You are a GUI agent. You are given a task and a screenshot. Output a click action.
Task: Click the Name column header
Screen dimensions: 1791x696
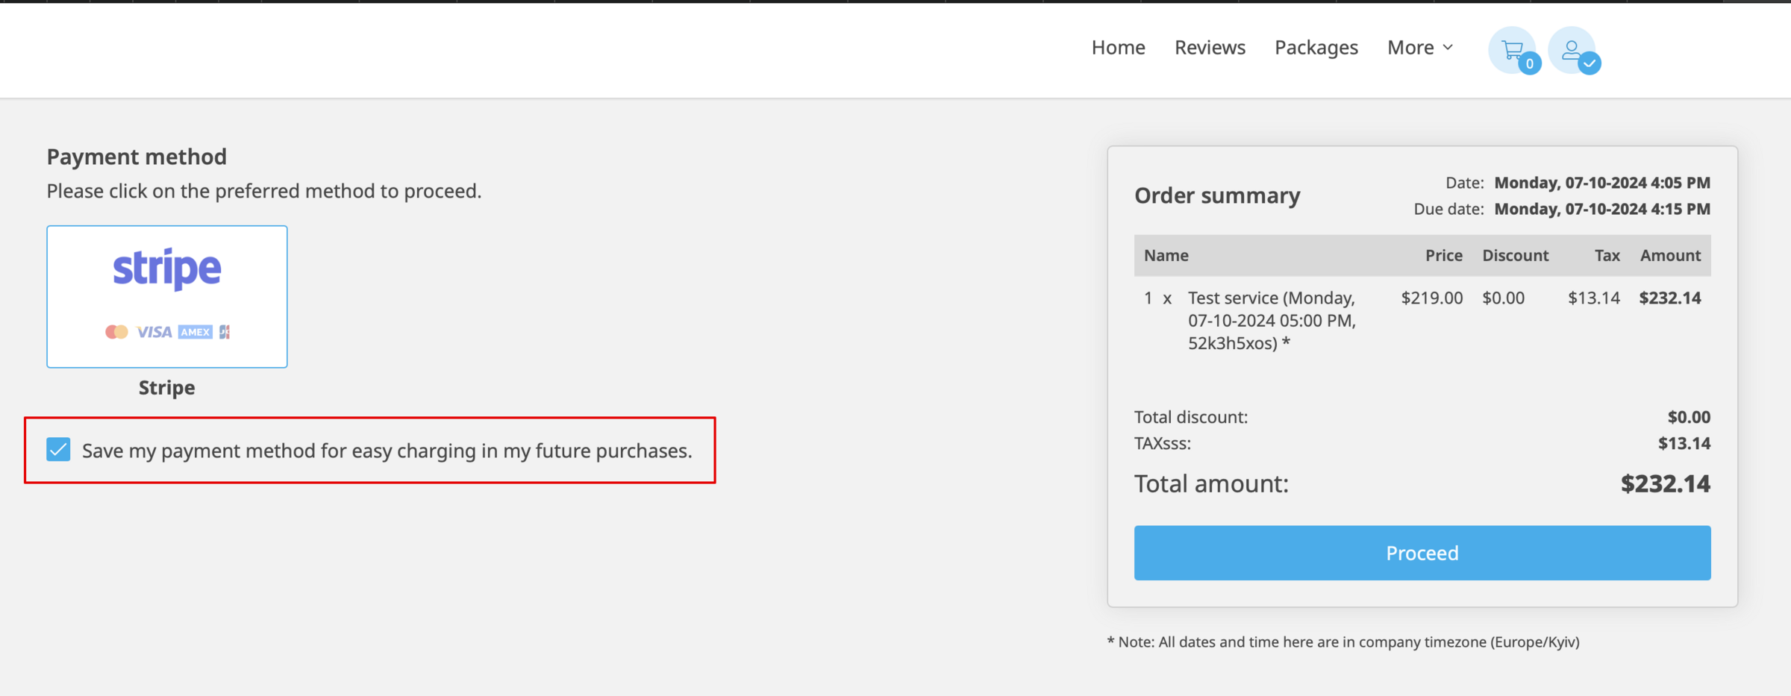coord(1166,255)
